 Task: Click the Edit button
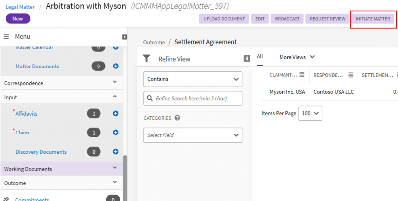[x=260, y=19]
